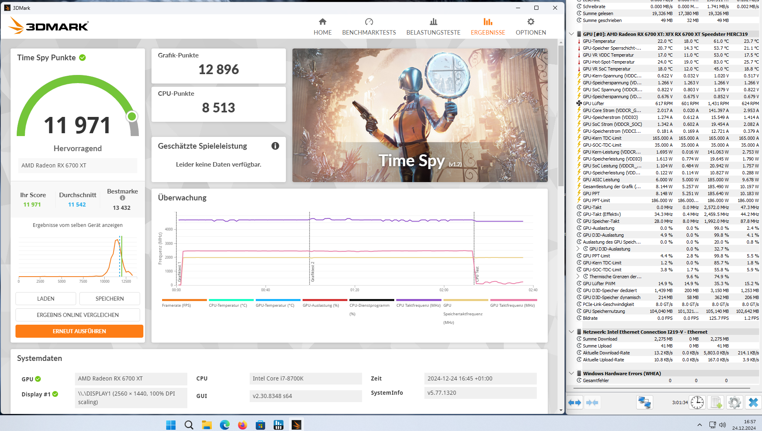This screenshot has width=762, height=431.
Task: Click the green check next to Display #1
Action: (x=55, y=394)
